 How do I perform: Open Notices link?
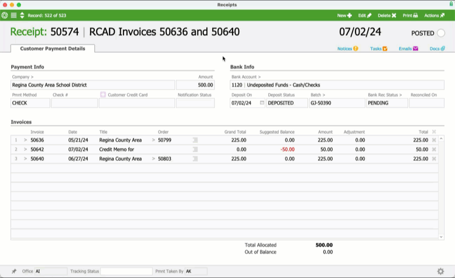point(348,49)
